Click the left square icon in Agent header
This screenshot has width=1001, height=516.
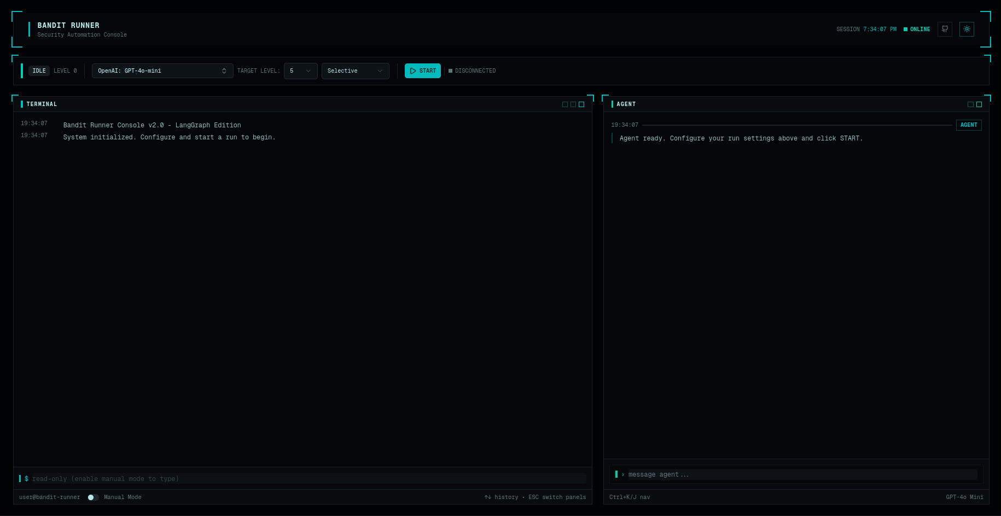pos(970,104)
